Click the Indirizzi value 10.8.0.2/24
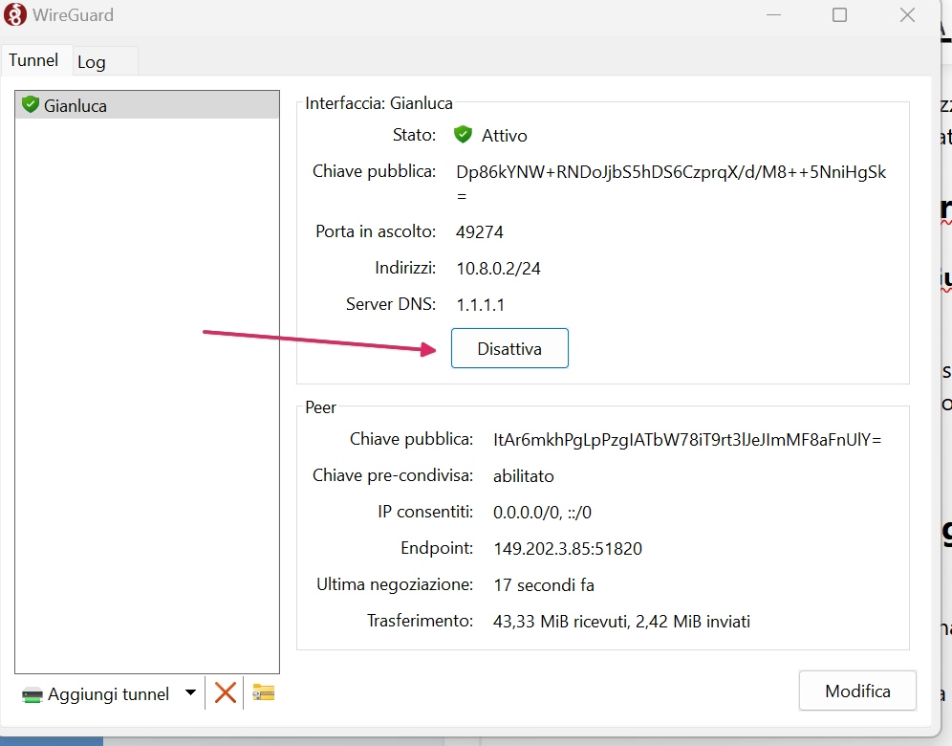This screenshot has width=952, height=746. pos(498,269)
